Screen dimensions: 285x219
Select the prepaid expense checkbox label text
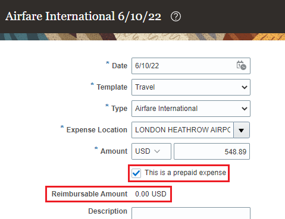[x=185, y=173]
